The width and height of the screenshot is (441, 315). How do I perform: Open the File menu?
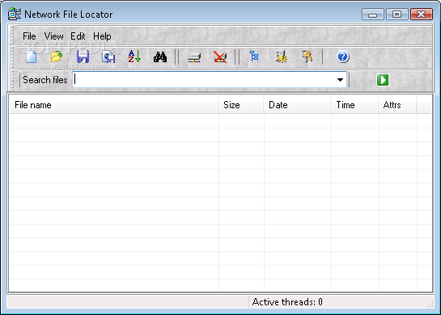coord(29,36)
